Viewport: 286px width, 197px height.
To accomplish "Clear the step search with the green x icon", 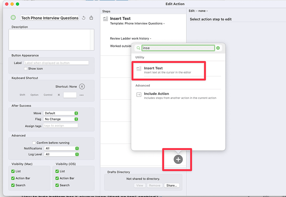I will (x=218, y=48).
